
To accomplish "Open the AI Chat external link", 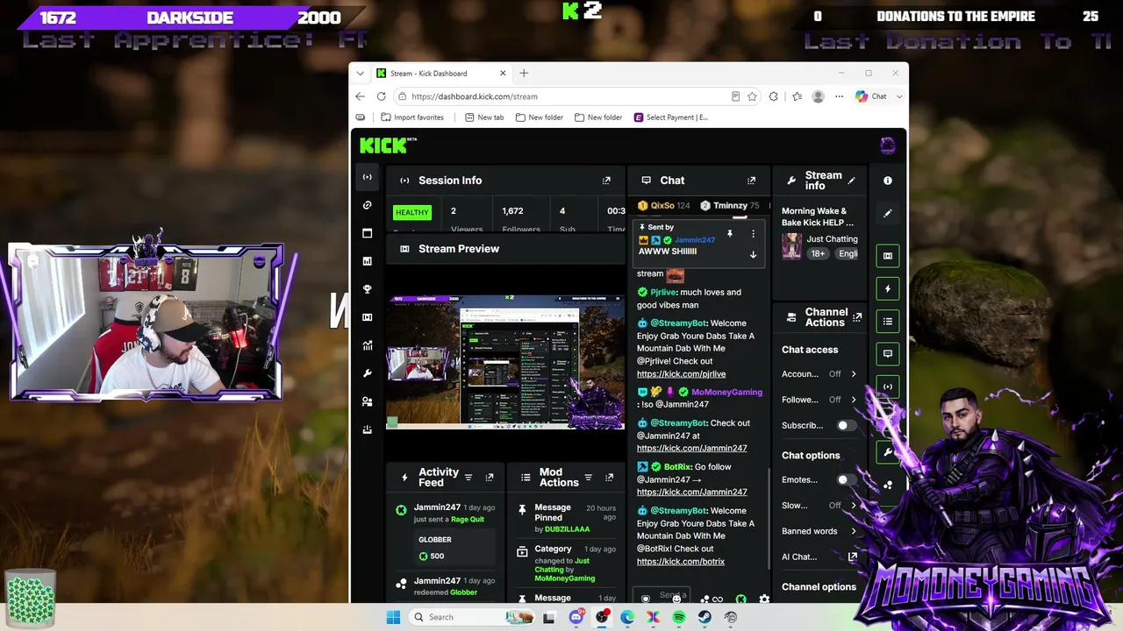I will coord(852,557).
